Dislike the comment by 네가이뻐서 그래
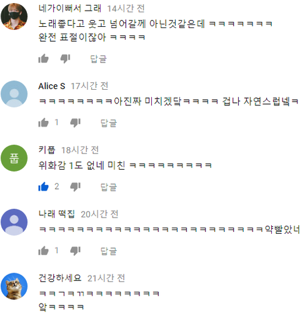300x318 pixels. [65, 59]
